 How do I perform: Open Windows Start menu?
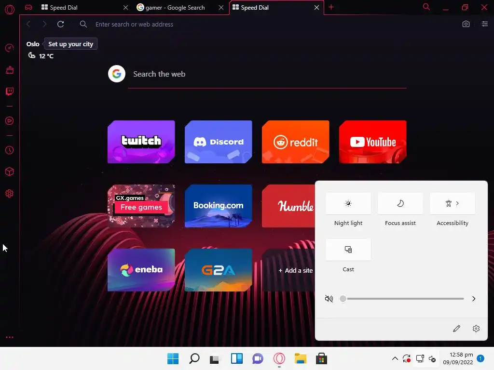[x=173, y=358]
